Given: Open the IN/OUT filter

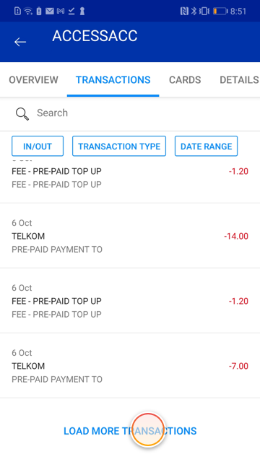Looking at the screenshot, I should coord(38,146).
